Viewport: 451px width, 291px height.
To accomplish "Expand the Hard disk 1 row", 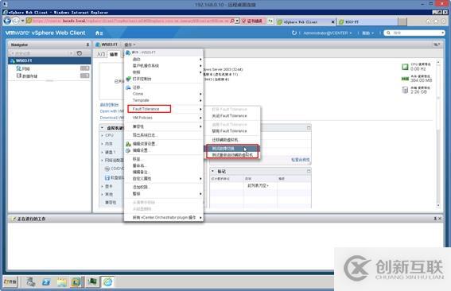I will pos(103,152).
